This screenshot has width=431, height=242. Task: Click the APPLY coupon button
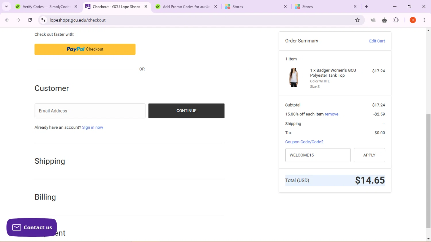click(x=369, y=155)
